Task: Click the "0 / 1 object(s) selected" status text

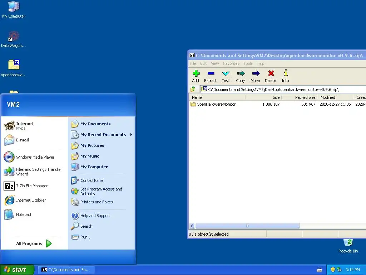Action: pyautogui.click(x=209, y=234)
